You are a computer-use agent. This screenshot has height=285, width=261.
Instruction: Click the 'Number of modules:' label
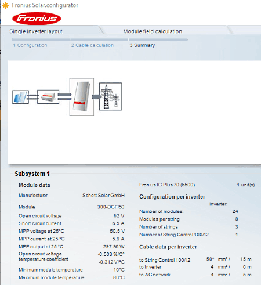coord(161,211)
